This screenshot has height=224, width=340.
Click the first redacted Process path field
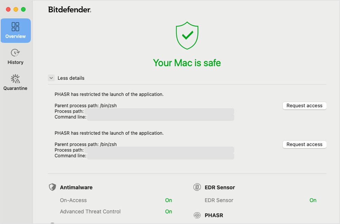click(159, 111)
